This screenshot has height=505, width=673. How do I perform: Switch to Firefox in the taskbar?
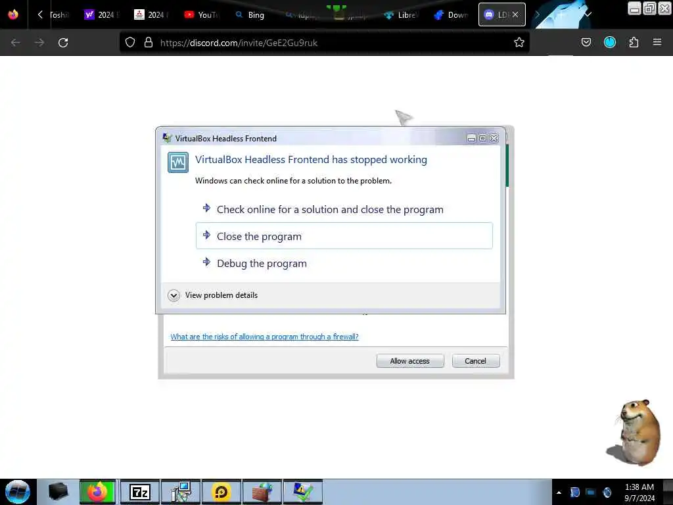[97, 492]
